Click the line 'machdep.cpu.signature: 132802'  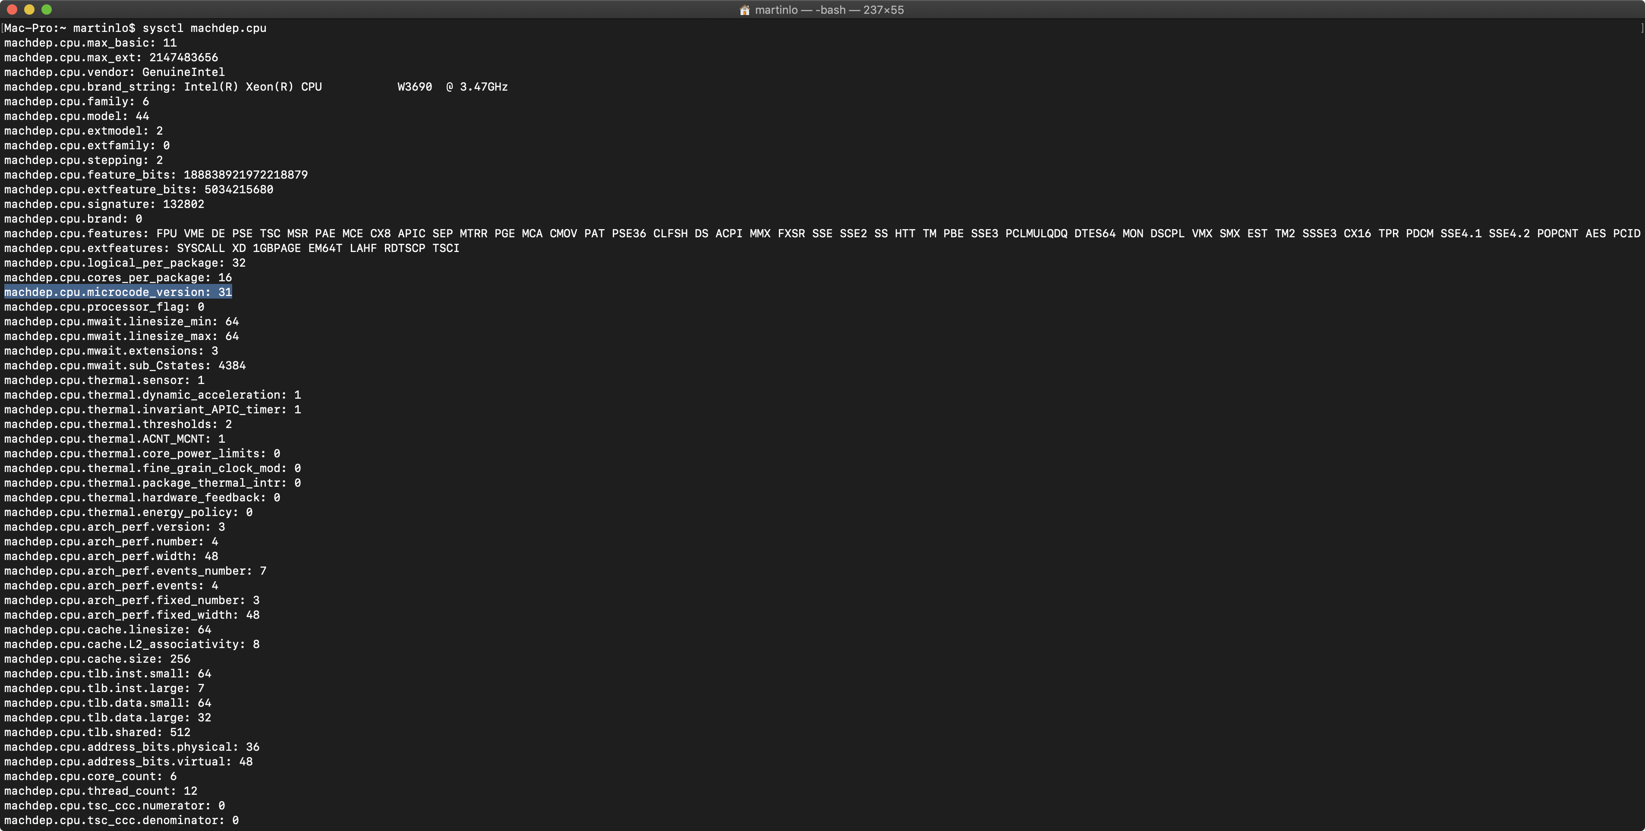click(104, 204)
